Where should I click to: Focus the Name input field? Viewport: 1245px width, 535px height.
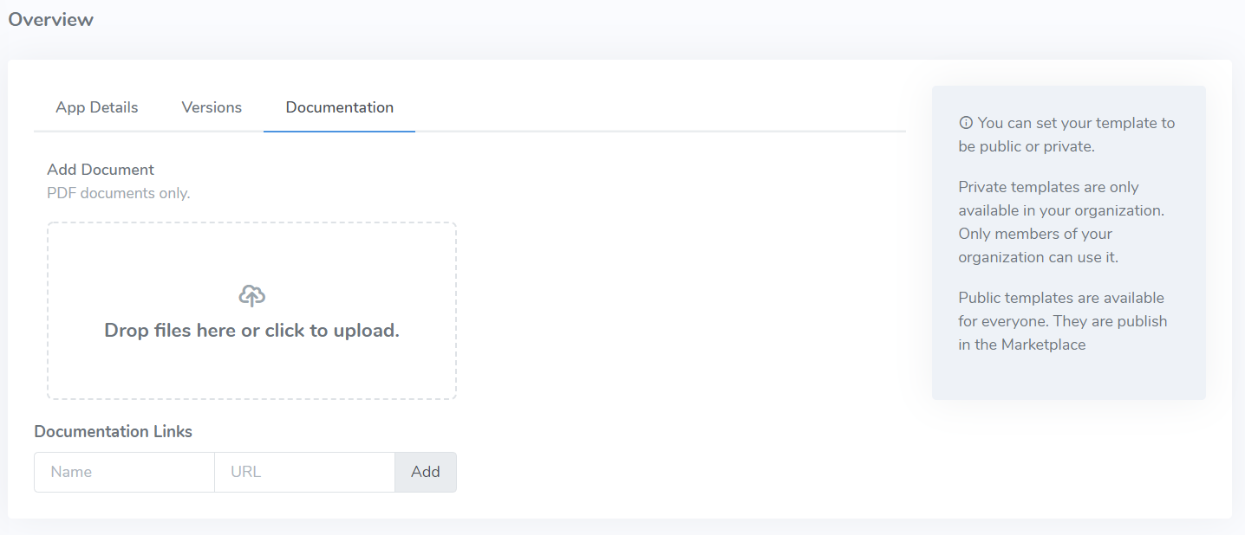[124, 472]
